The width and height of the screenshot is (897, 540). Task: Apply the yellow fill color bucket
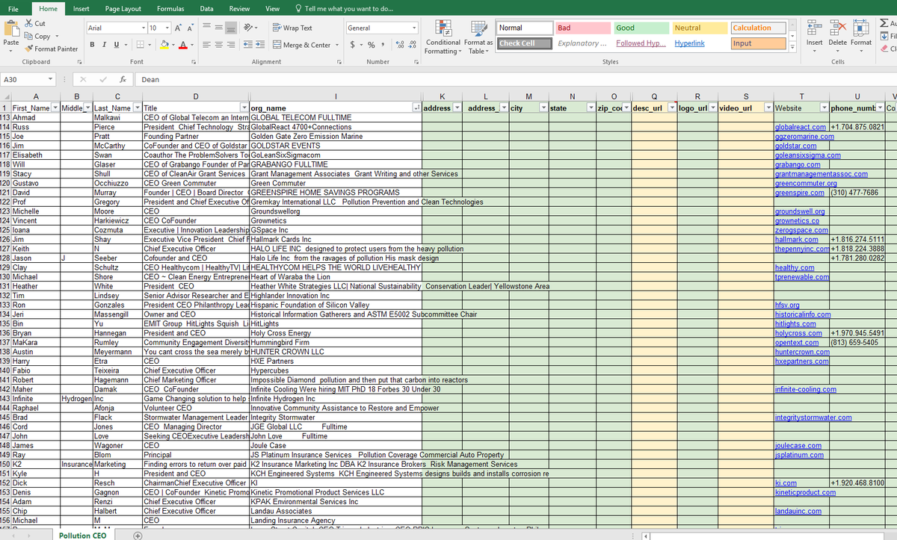pyautogui.click(x=166, y=45)
